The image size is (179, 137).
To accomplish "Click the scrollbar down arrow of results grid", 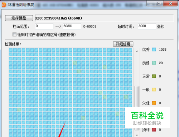I will (137, 135).
